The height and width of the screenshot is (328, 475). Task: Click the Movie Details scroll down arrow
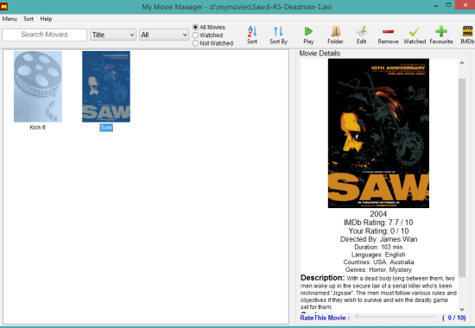[462, 309]
